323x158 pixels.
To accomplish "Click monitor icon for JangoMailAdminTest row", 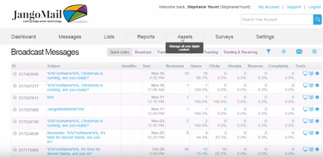I will coord(305,109).
